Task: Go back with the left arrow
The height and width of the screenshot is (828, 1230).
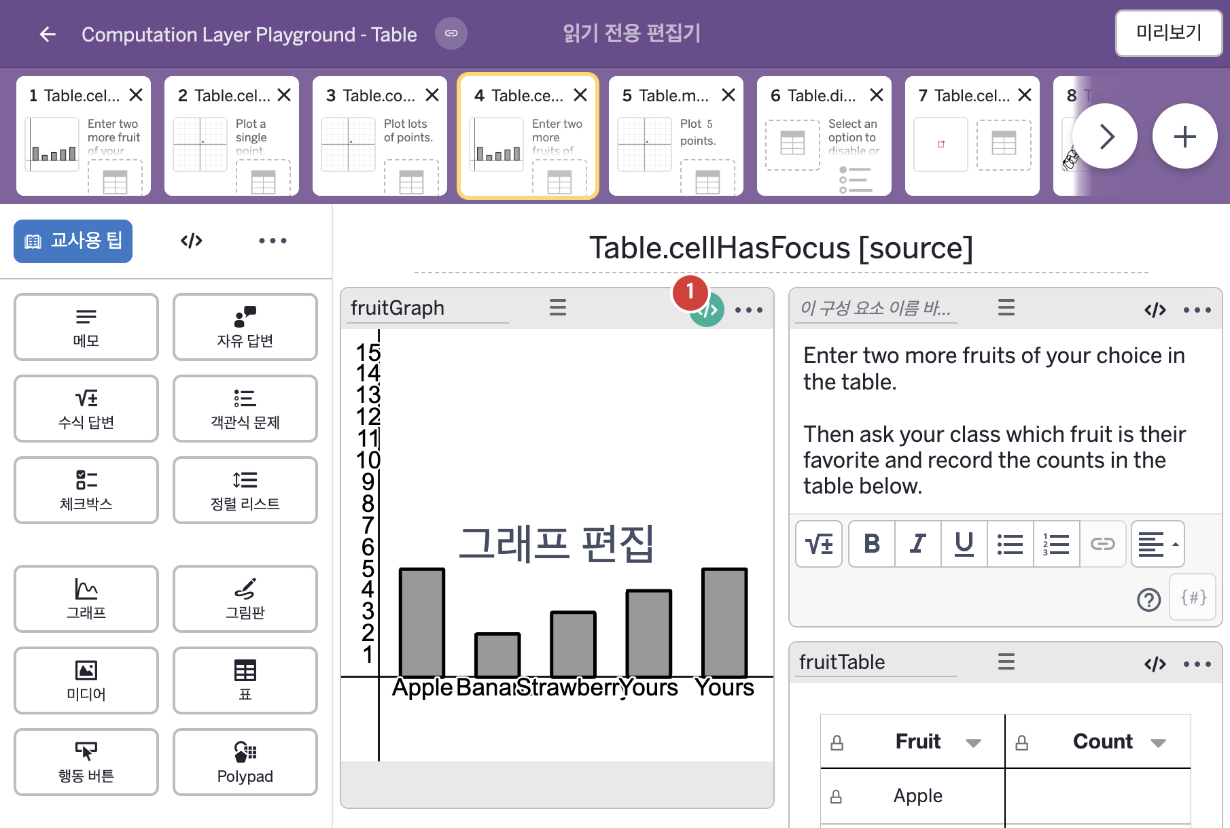Action: tap(48, 34)
